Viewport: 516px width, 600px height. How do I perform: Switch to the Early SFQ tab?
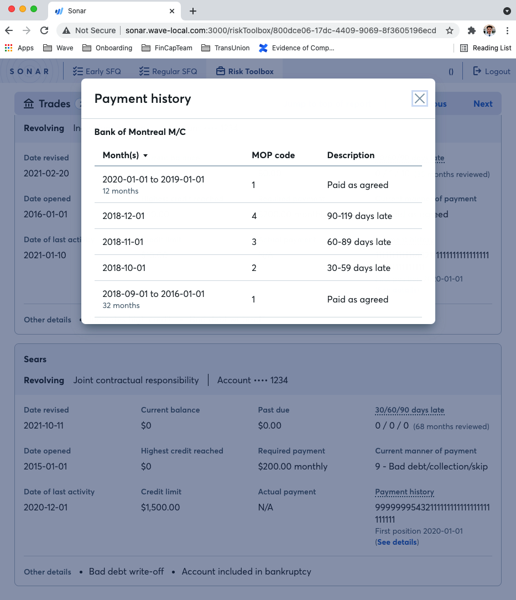pos(97,71)
